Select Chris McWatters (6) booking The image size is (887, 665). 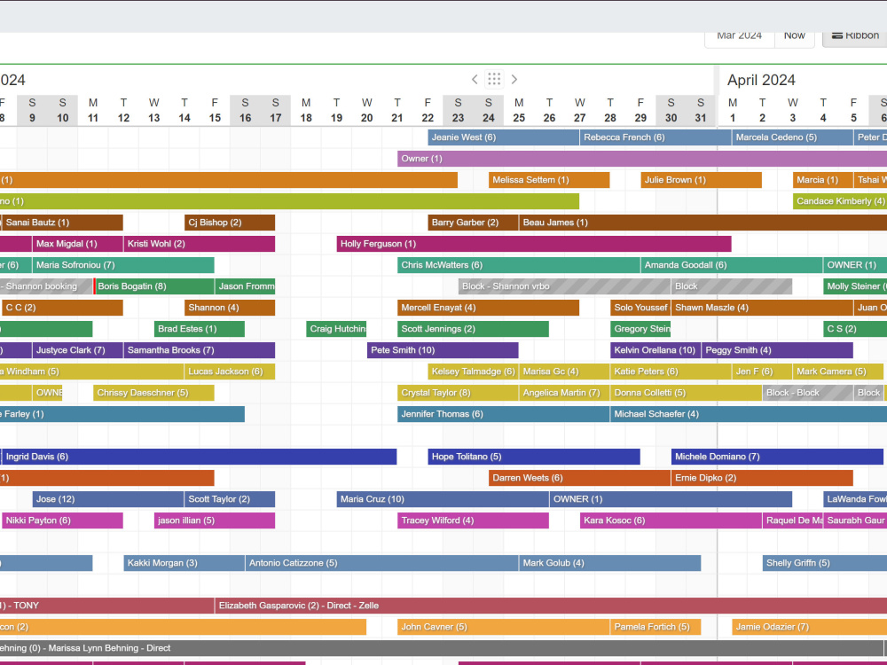(x=519, y=265)
